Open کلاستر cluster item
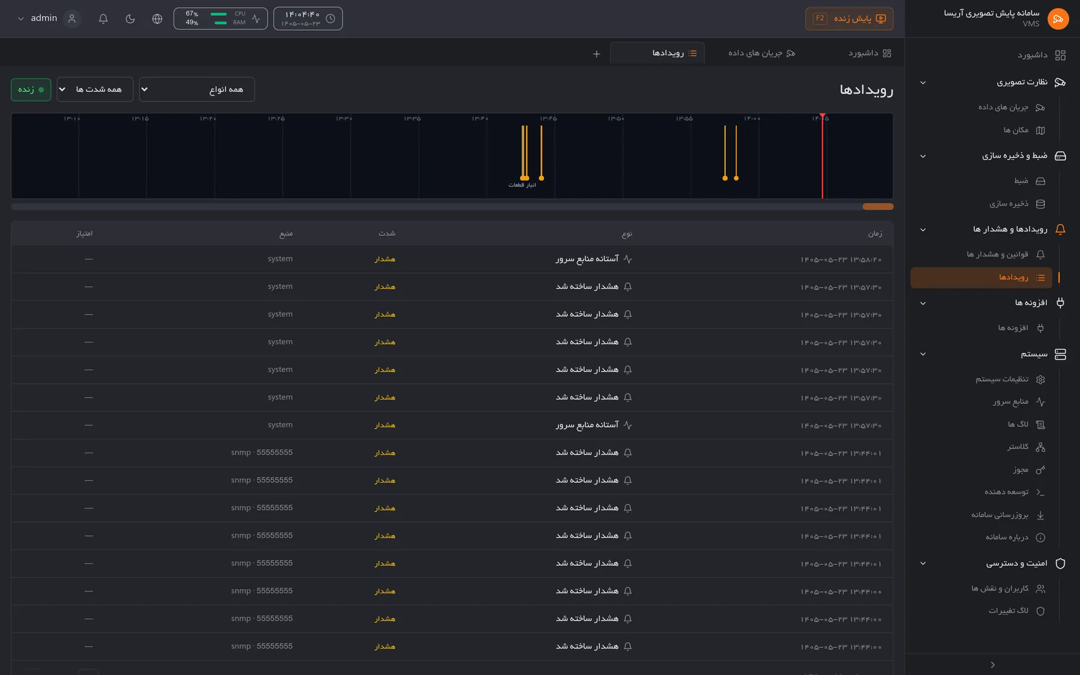 click(1026, 447)
